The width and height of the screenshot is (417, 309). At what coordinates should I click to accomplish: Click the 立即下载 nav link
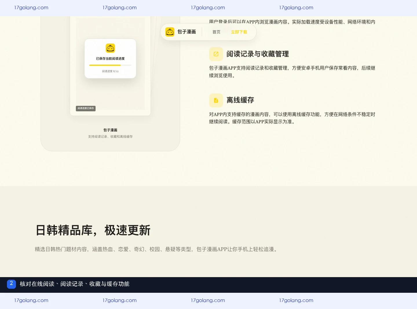click(x=239, y=32)
